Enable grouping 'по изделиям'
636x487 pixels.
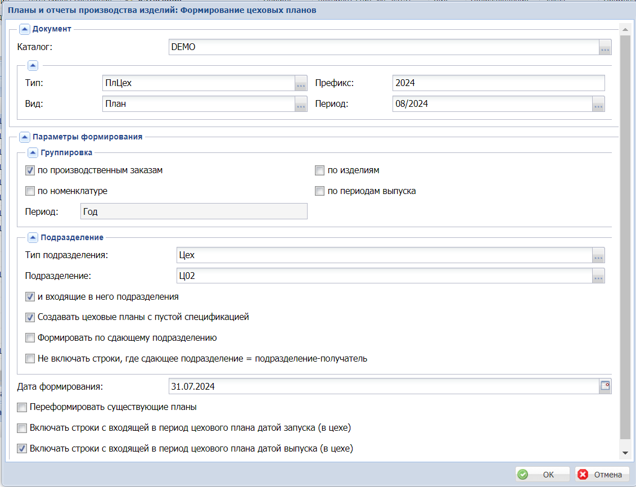[x=320, y=170]
